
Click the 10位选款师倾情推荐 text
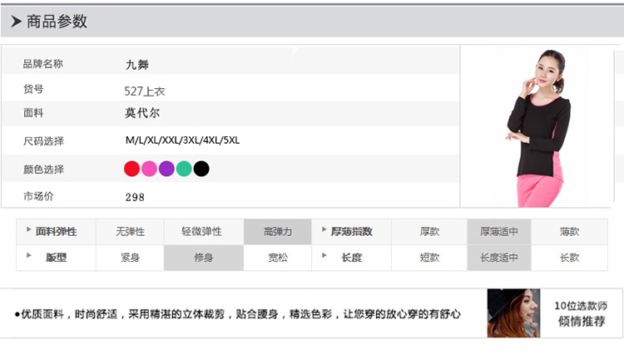(x=582, y=312)
